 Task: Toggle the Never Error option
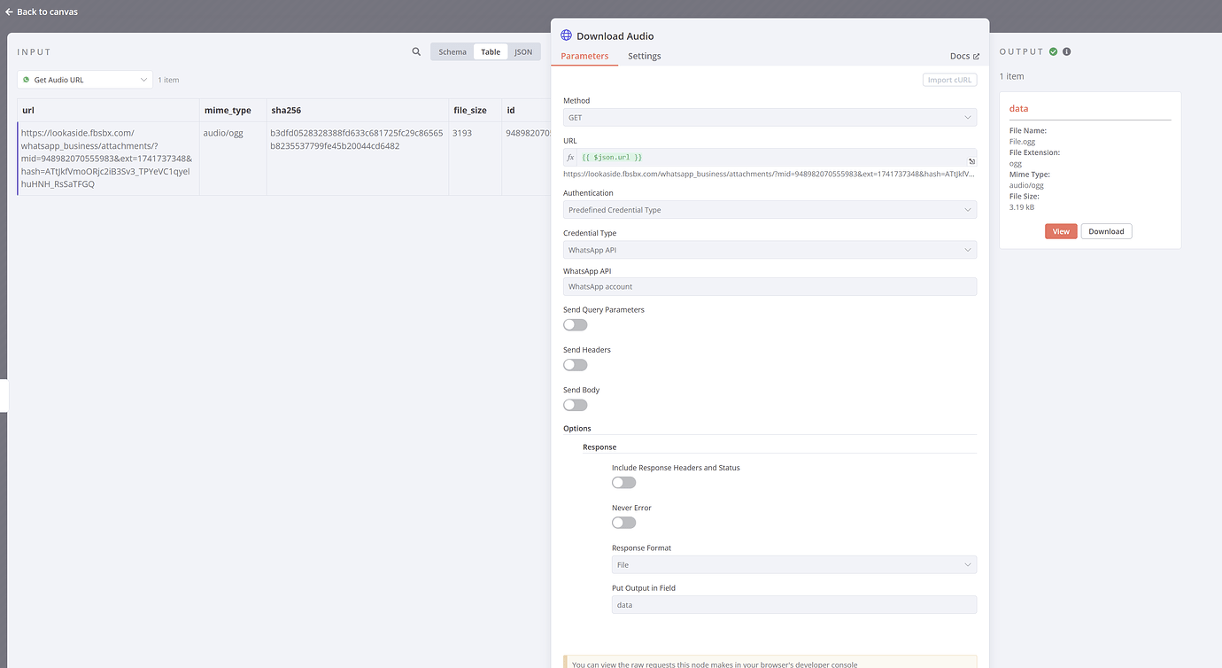pos(623,523)
